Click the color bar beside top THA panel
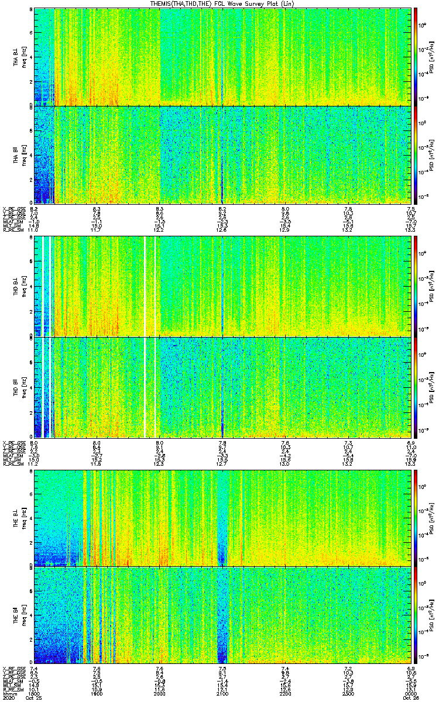439x702 pixels. pyautogui.click(x=415, y=57)
